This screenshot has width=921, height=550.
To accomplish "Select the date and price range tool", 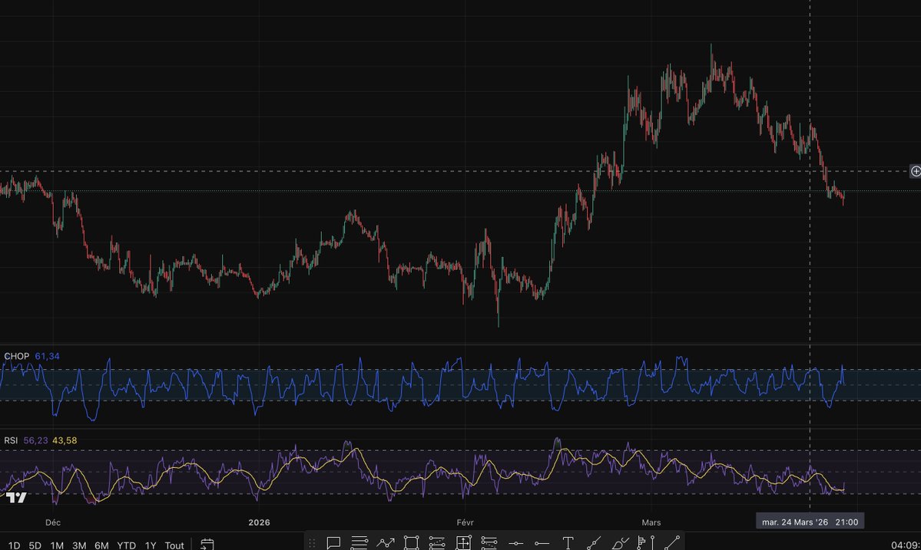I will coord(463,544).
